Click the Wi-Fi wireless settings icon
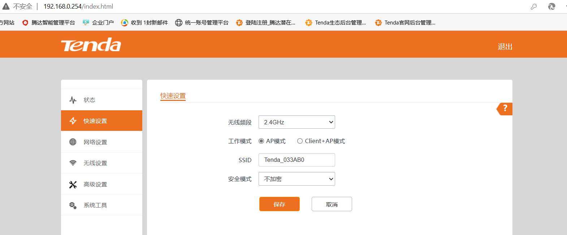 [73, 163]
